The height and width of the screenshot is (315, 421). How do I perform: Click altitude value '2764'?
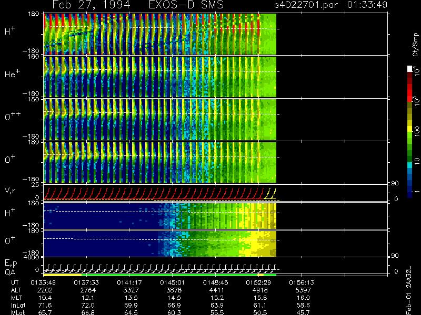(x=88, y=290)
